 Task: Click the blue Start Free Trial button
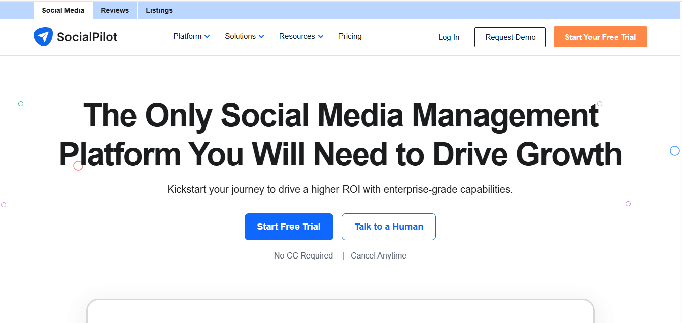click(289, 227)
